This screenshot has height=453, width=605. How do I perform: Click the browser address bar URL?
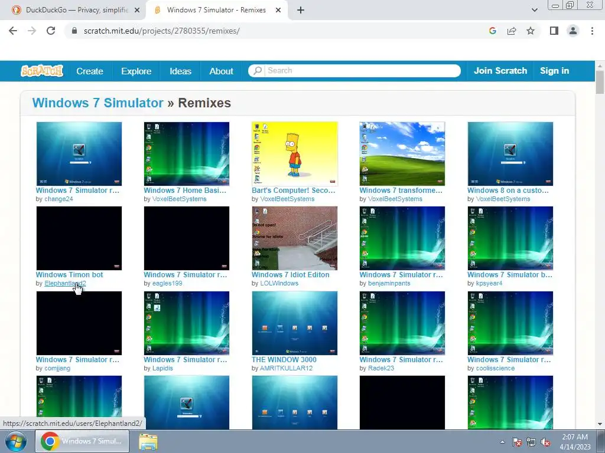(162, 31)
